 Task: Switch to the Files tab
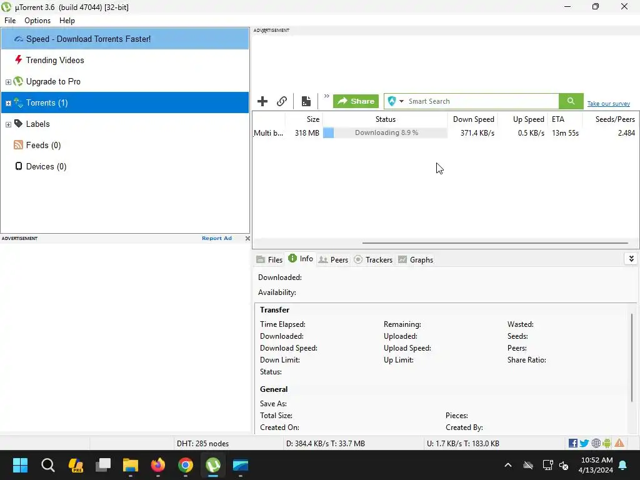point(269,259)
